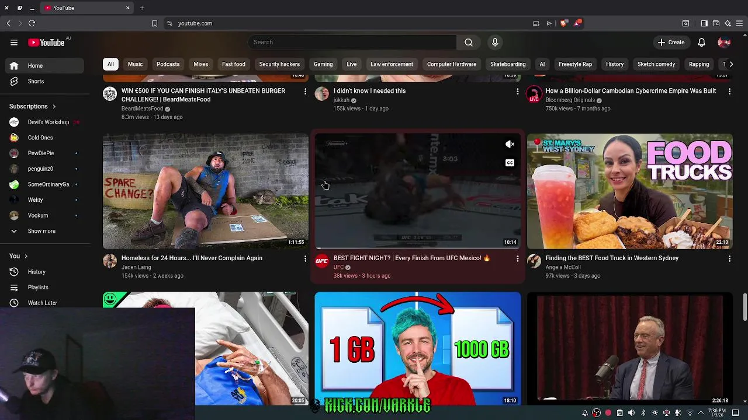Screen dimensions: 748x420
Task: Expand the Subscriptions section
Action: pyautogui.click(x=33, y=107)
